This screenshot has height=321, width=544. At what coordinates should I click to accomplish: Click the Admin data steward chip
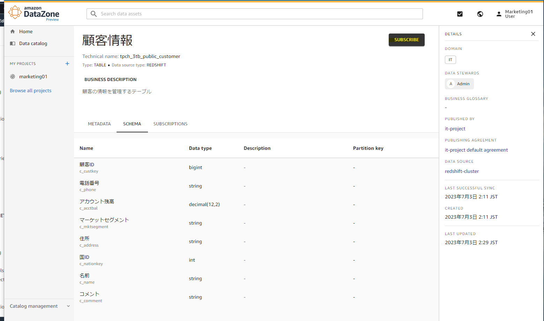point(459,84)
